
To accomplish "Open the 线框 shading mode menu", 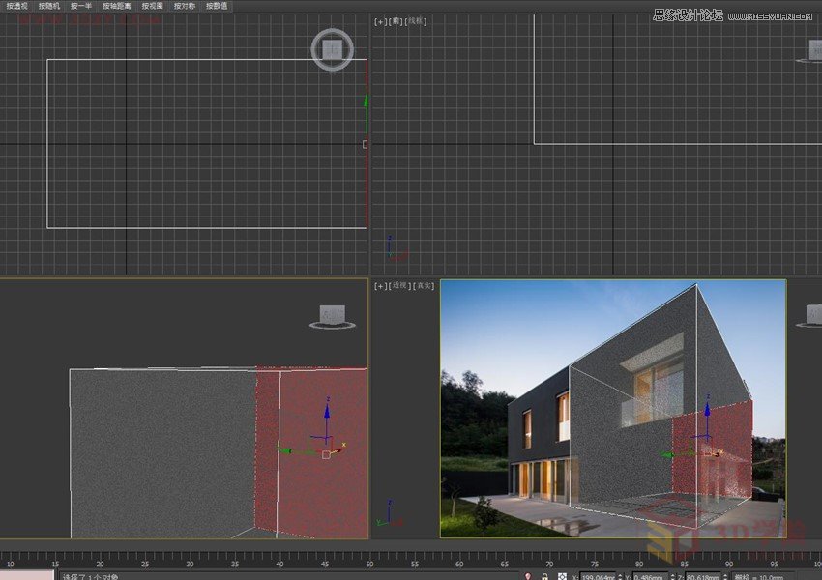I will 415,19.
